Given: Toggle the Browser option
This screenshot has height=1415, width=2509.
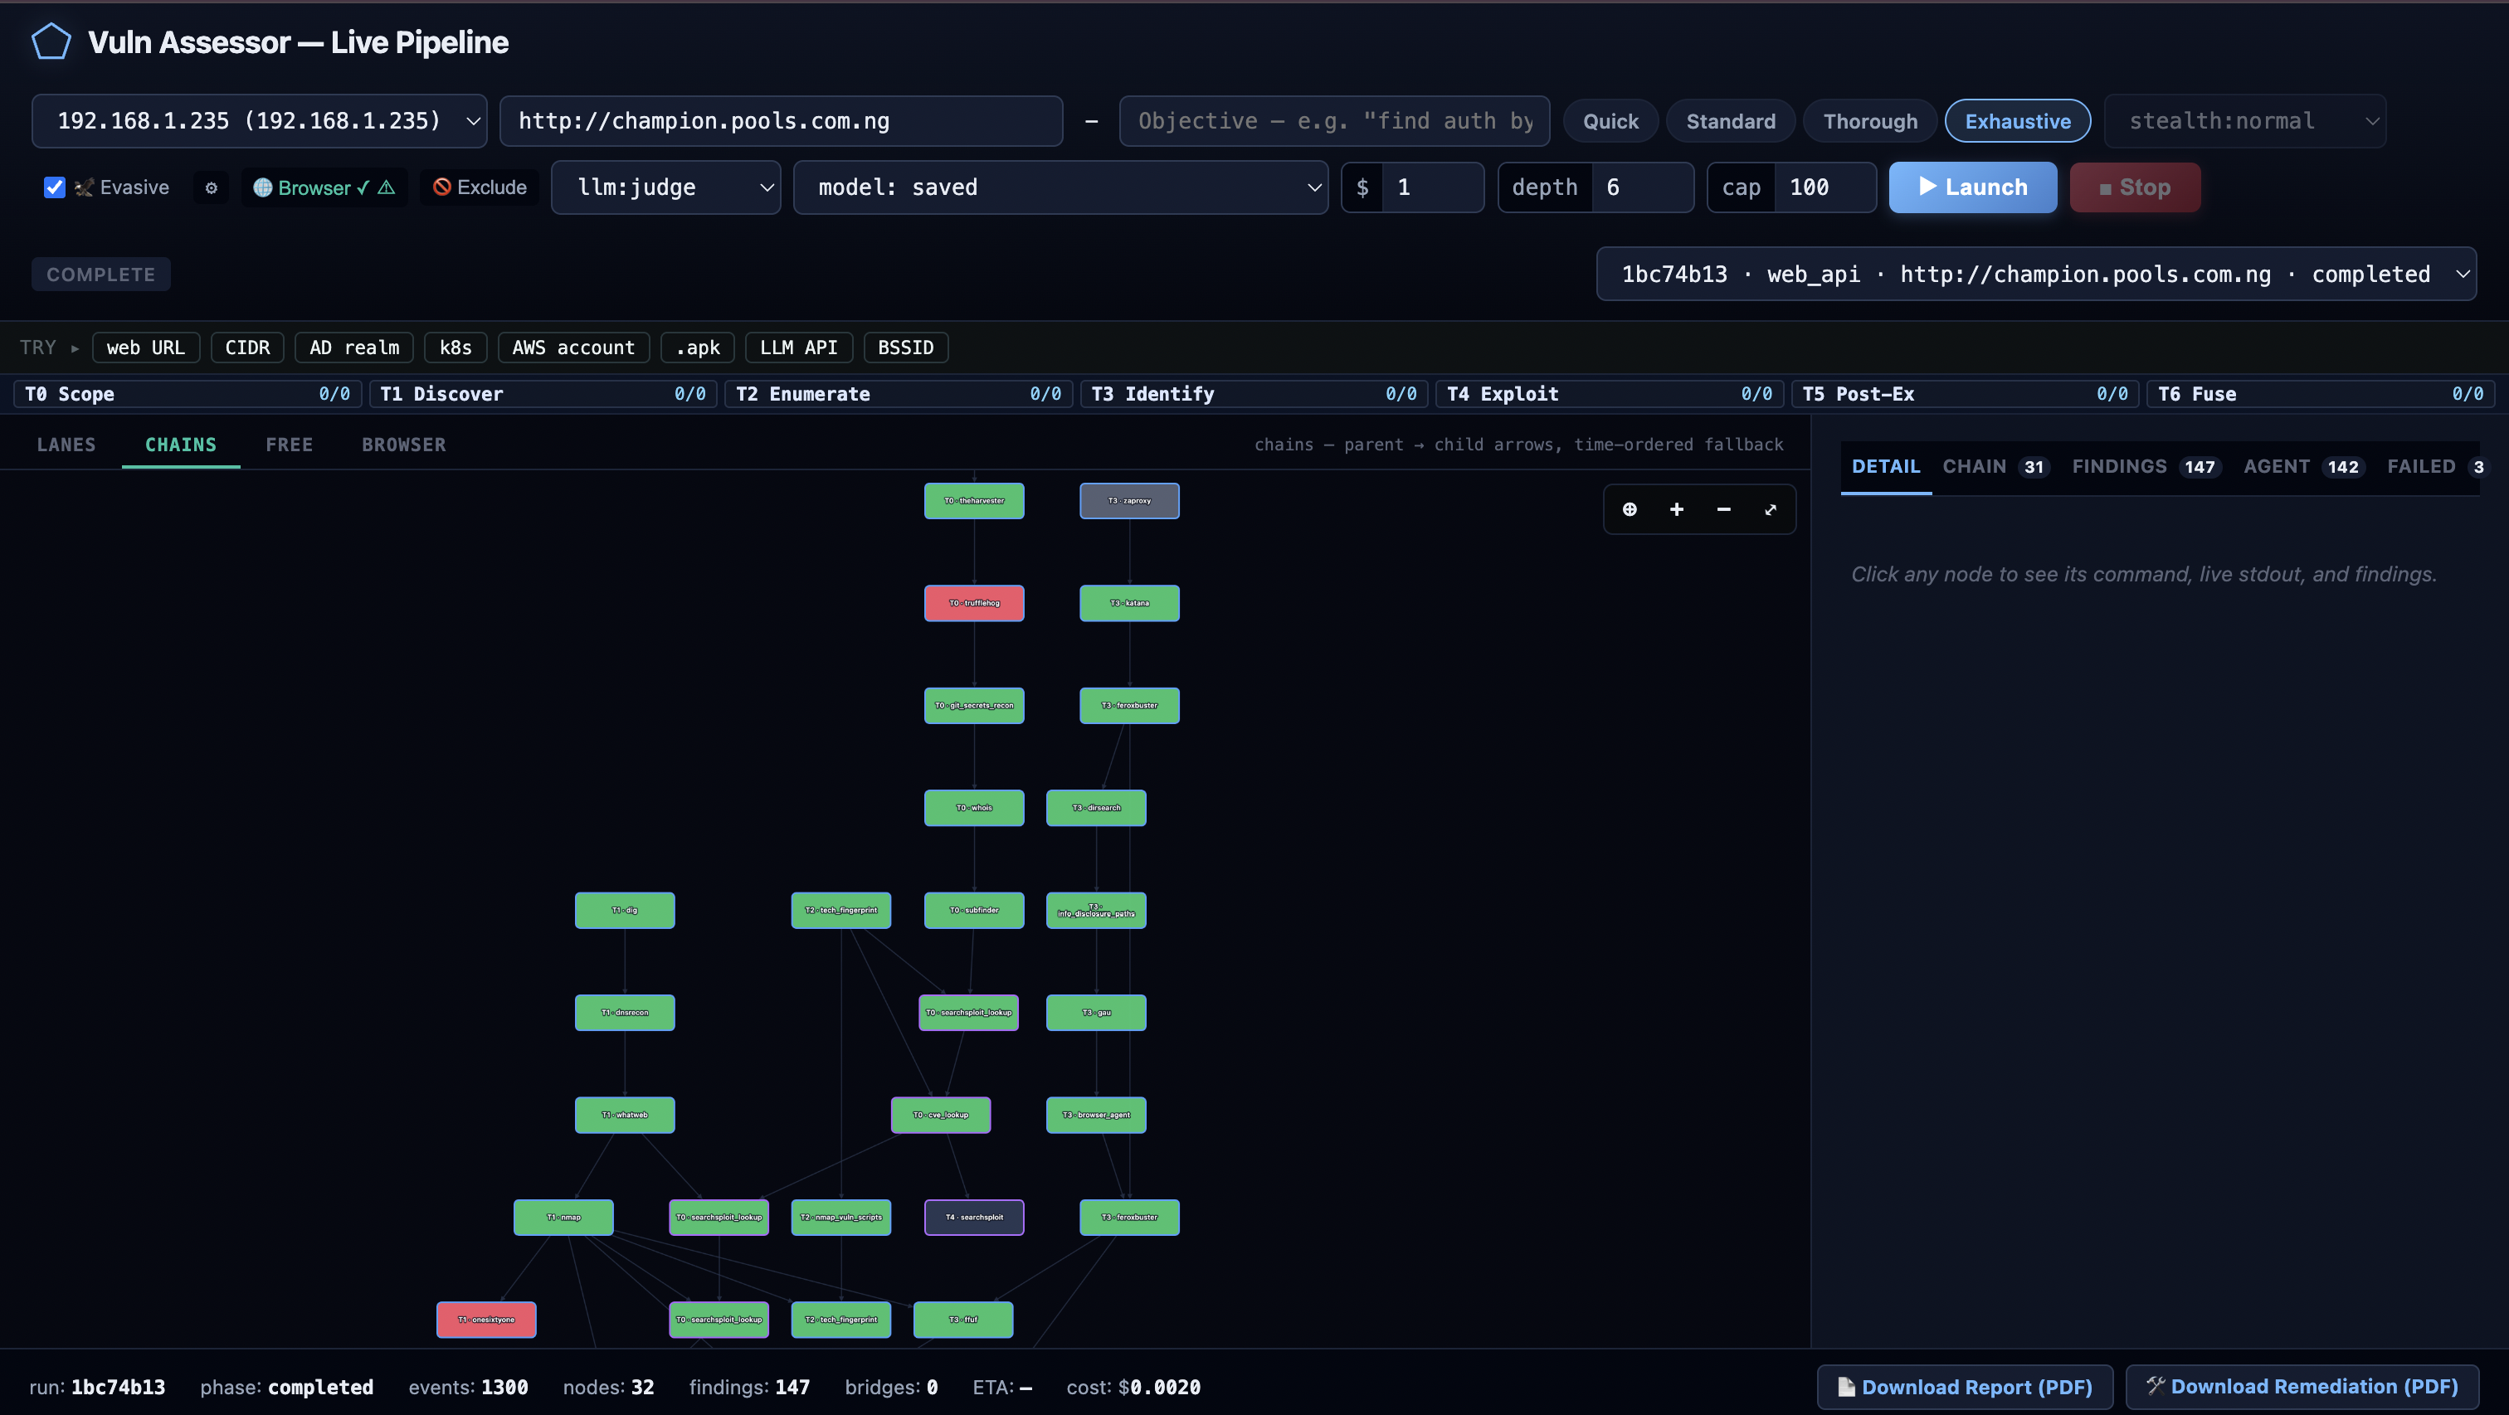Looking at the screenshot, I should pos(324,188).
